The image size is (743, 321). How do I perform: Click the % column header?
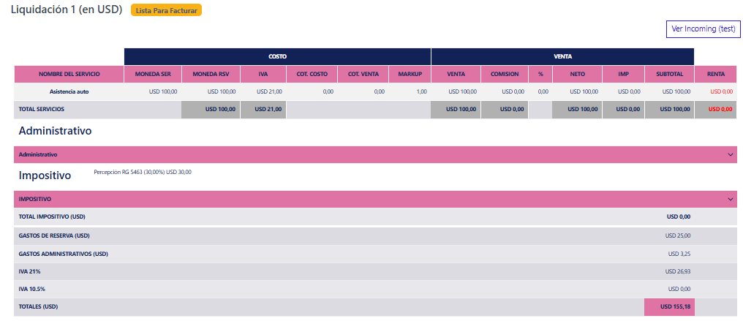[x=540, y=75]
